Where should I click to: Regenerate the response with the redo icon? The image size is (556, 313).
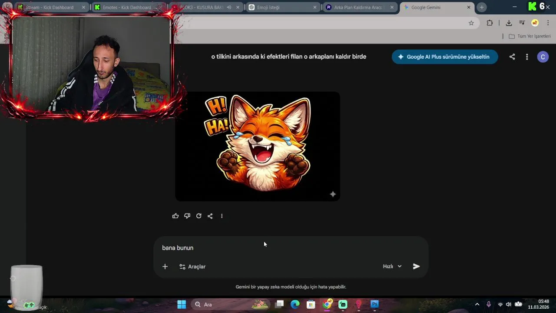coord(199,216)
